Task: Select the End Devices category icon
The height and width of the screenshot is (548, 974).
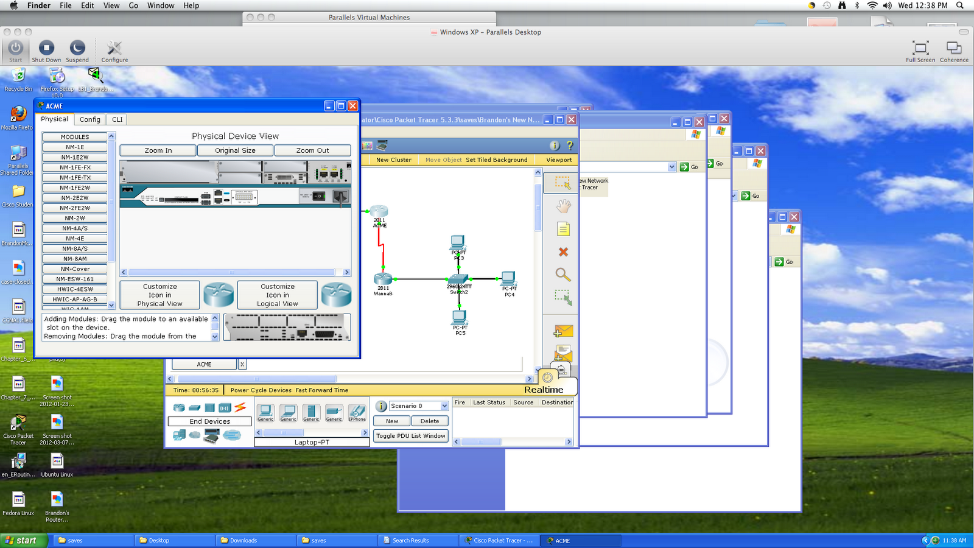Action: 179,435
